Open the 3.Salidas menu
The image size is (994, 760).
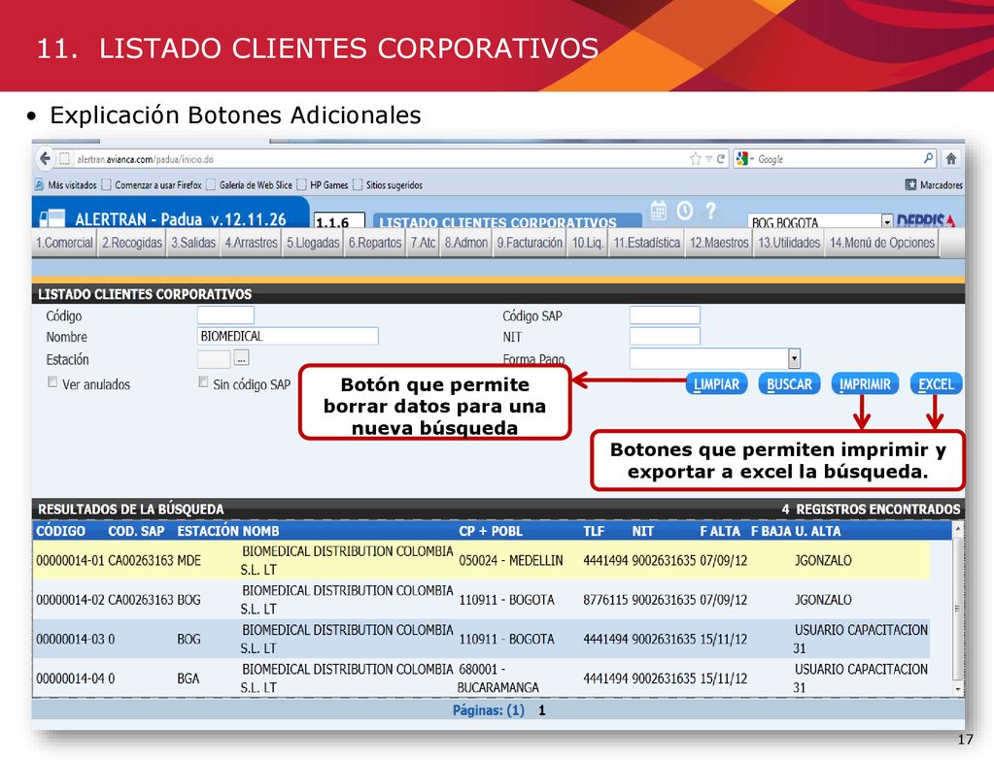coord(193,243)
